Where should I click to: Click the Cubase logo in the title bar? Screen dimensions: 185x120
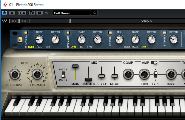click(5, 4)
